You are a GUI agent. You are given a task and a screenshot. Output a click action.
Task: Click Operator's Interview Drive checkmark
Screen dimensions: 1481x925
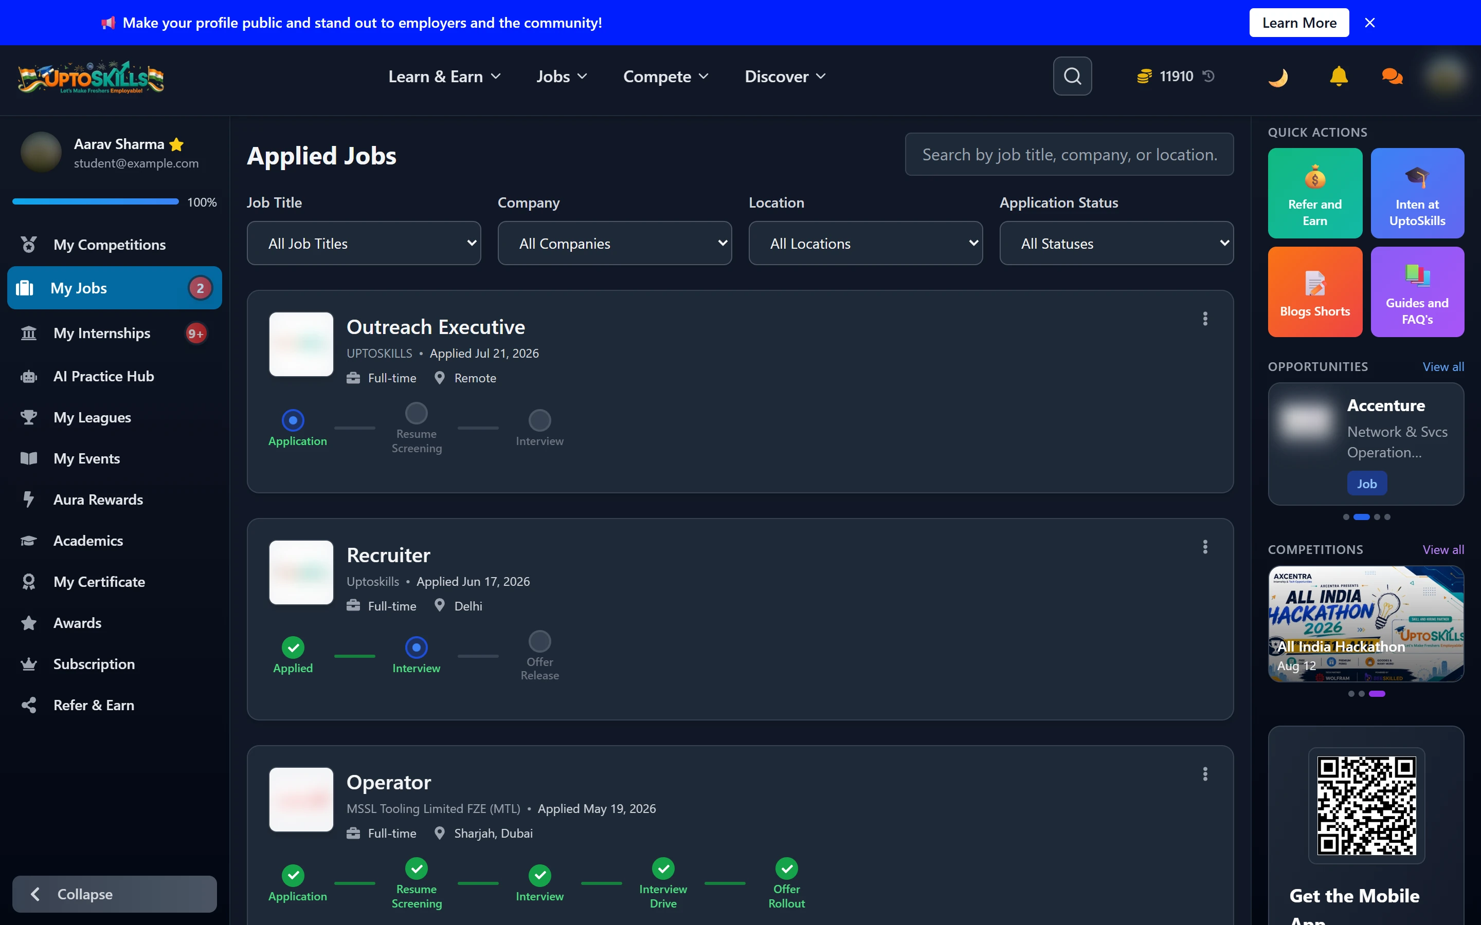pos(663,868)
